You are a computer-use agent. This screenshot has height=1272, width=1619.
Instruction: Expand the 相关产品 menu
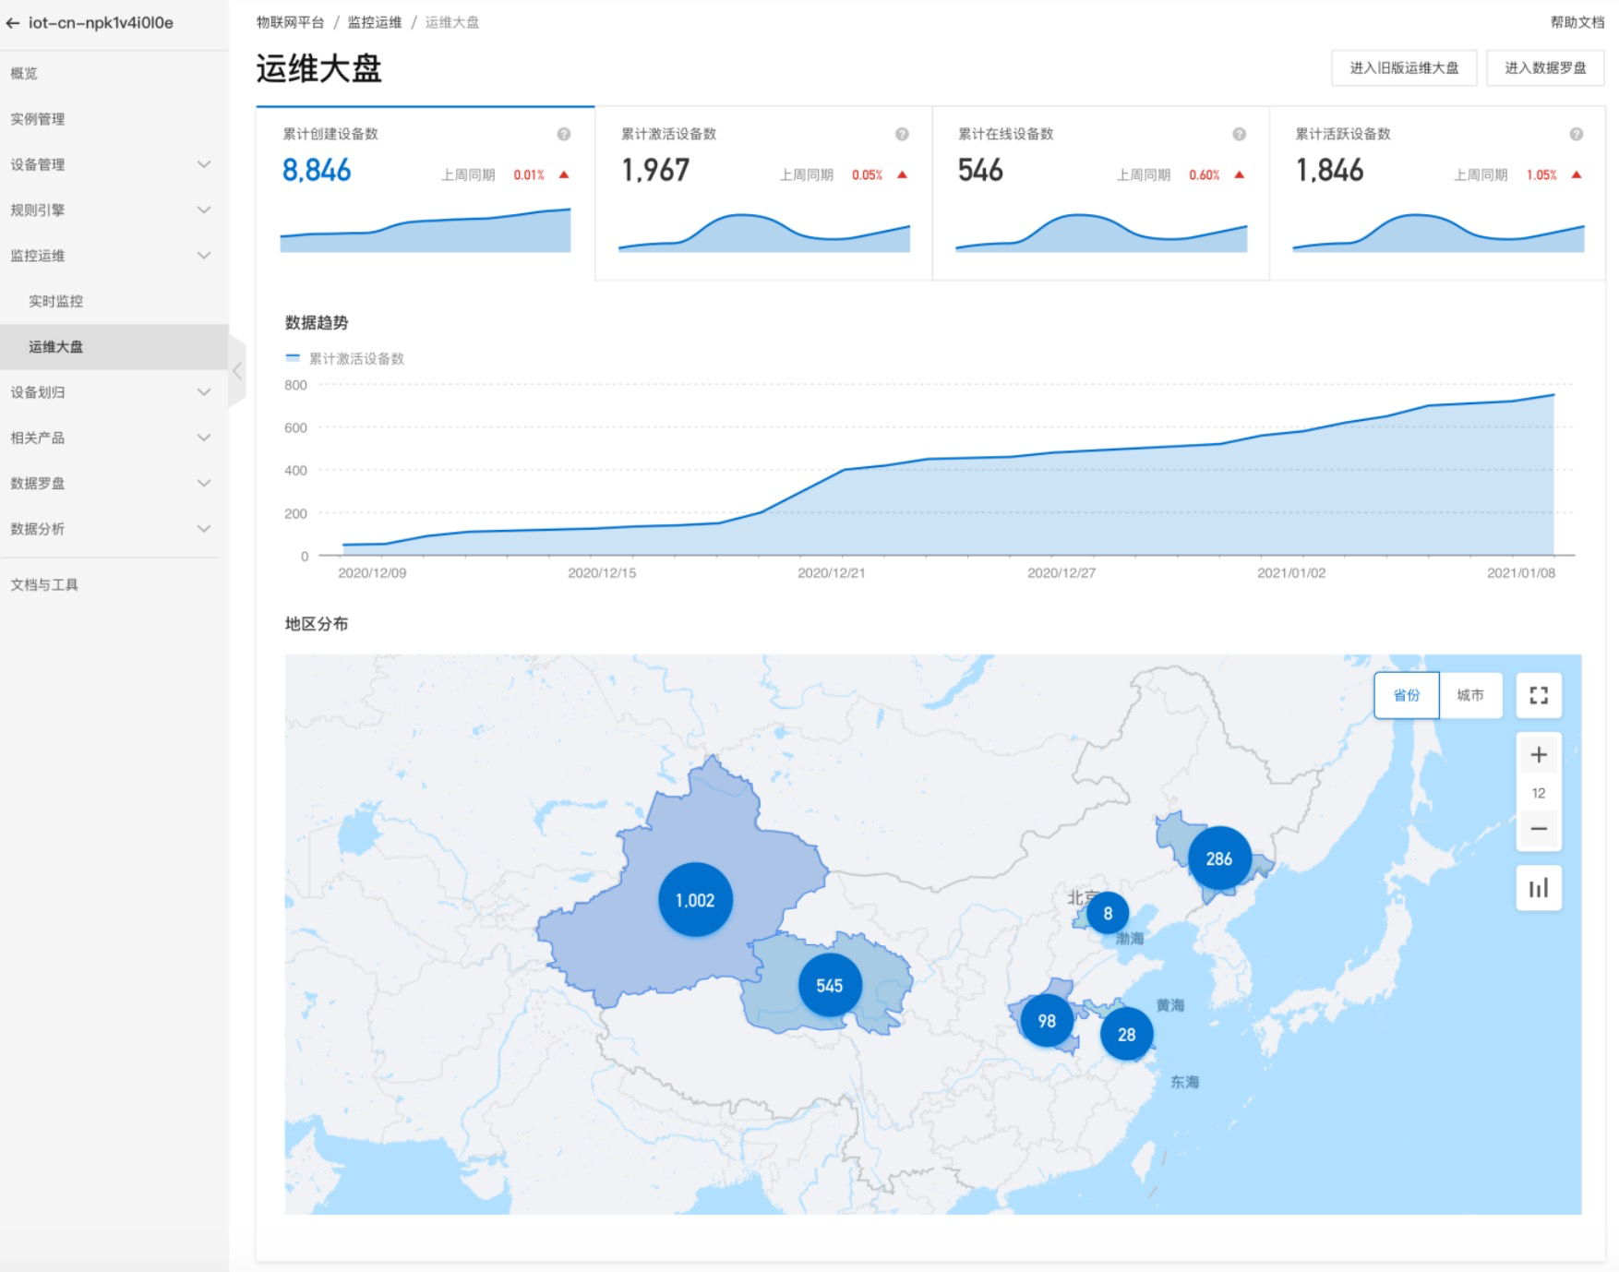(114, 438)
